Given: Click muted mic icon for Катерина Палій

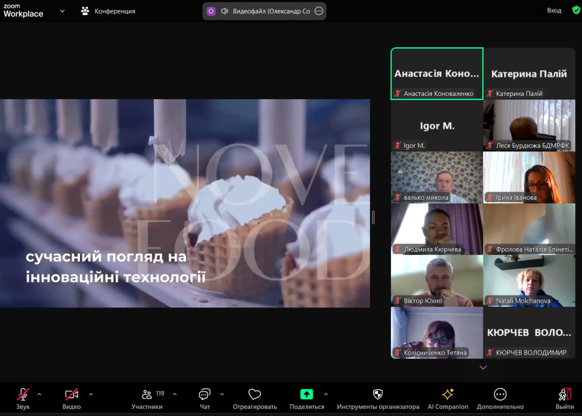Looking at the screenshot, I should point(490,94).
